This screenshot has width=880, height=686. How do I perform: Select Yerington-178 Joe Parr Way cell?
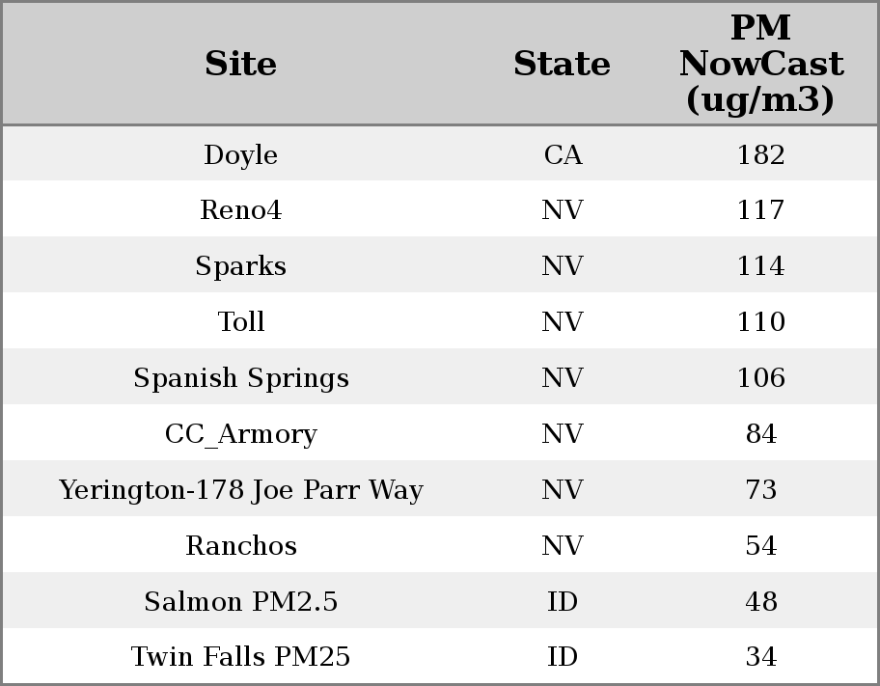[x=240, y=490]
